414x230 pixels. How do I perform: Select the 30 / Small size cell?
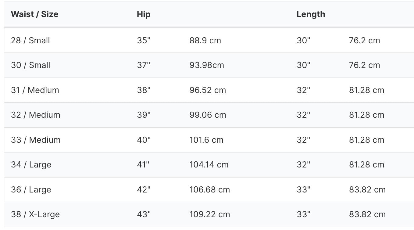(30, 65)
